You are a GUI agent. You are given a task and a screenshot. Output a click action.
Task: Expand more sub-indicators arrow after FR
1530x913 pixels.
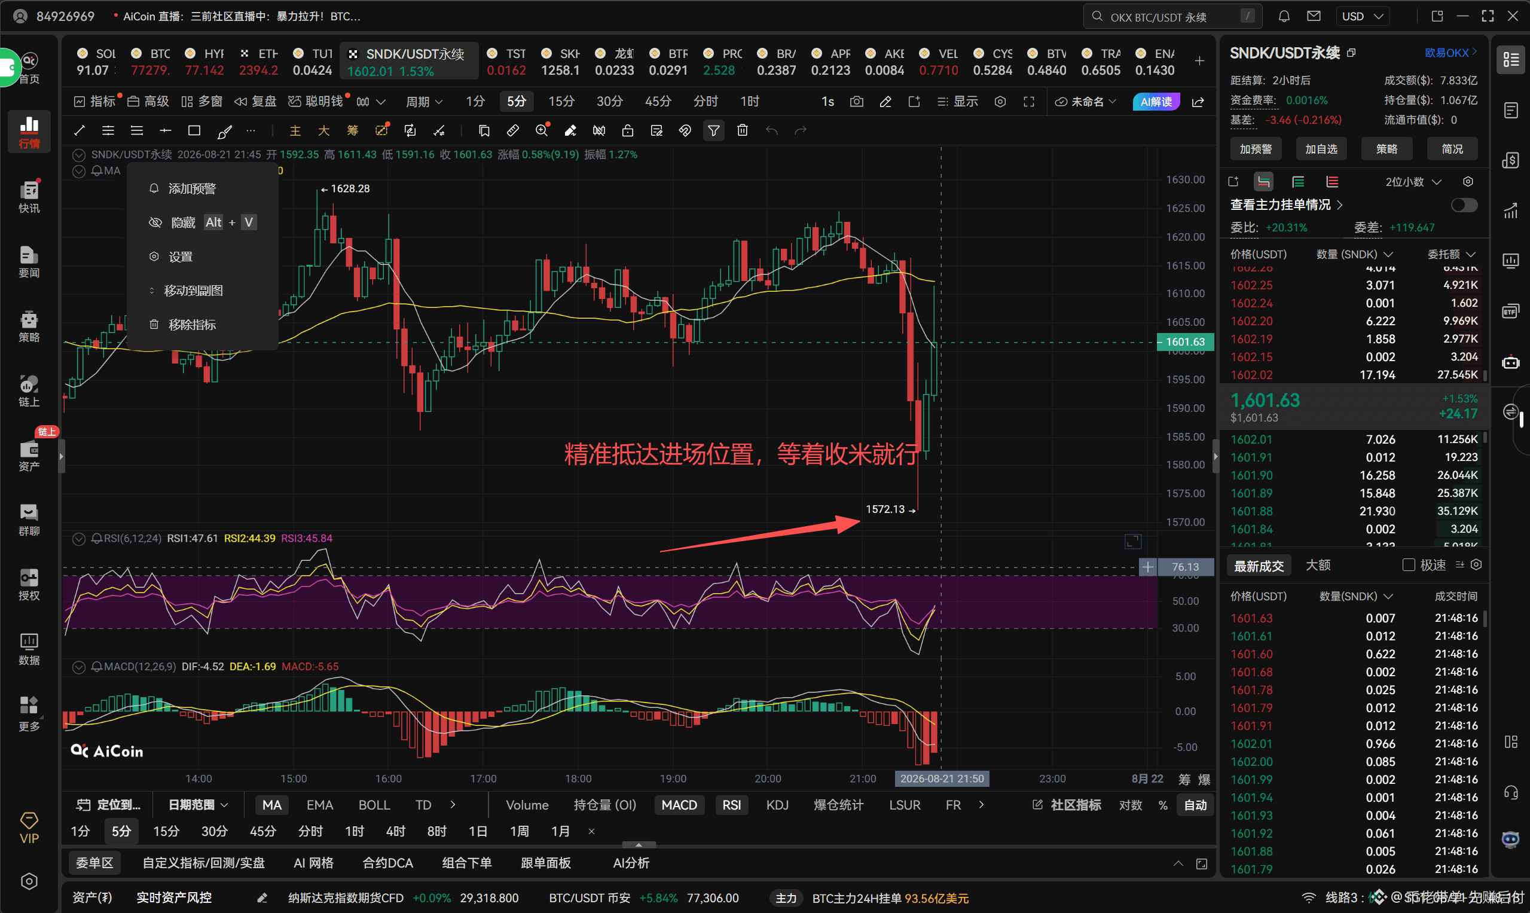coord(981,805)
